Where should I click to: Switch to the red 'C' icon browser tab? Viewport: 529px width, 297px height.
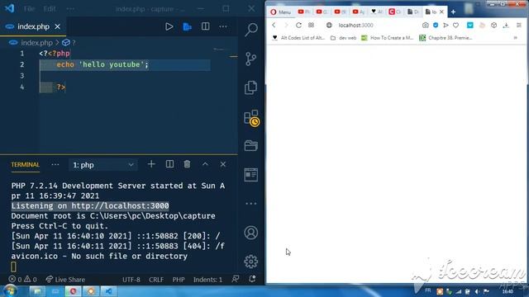click(394, 12)
